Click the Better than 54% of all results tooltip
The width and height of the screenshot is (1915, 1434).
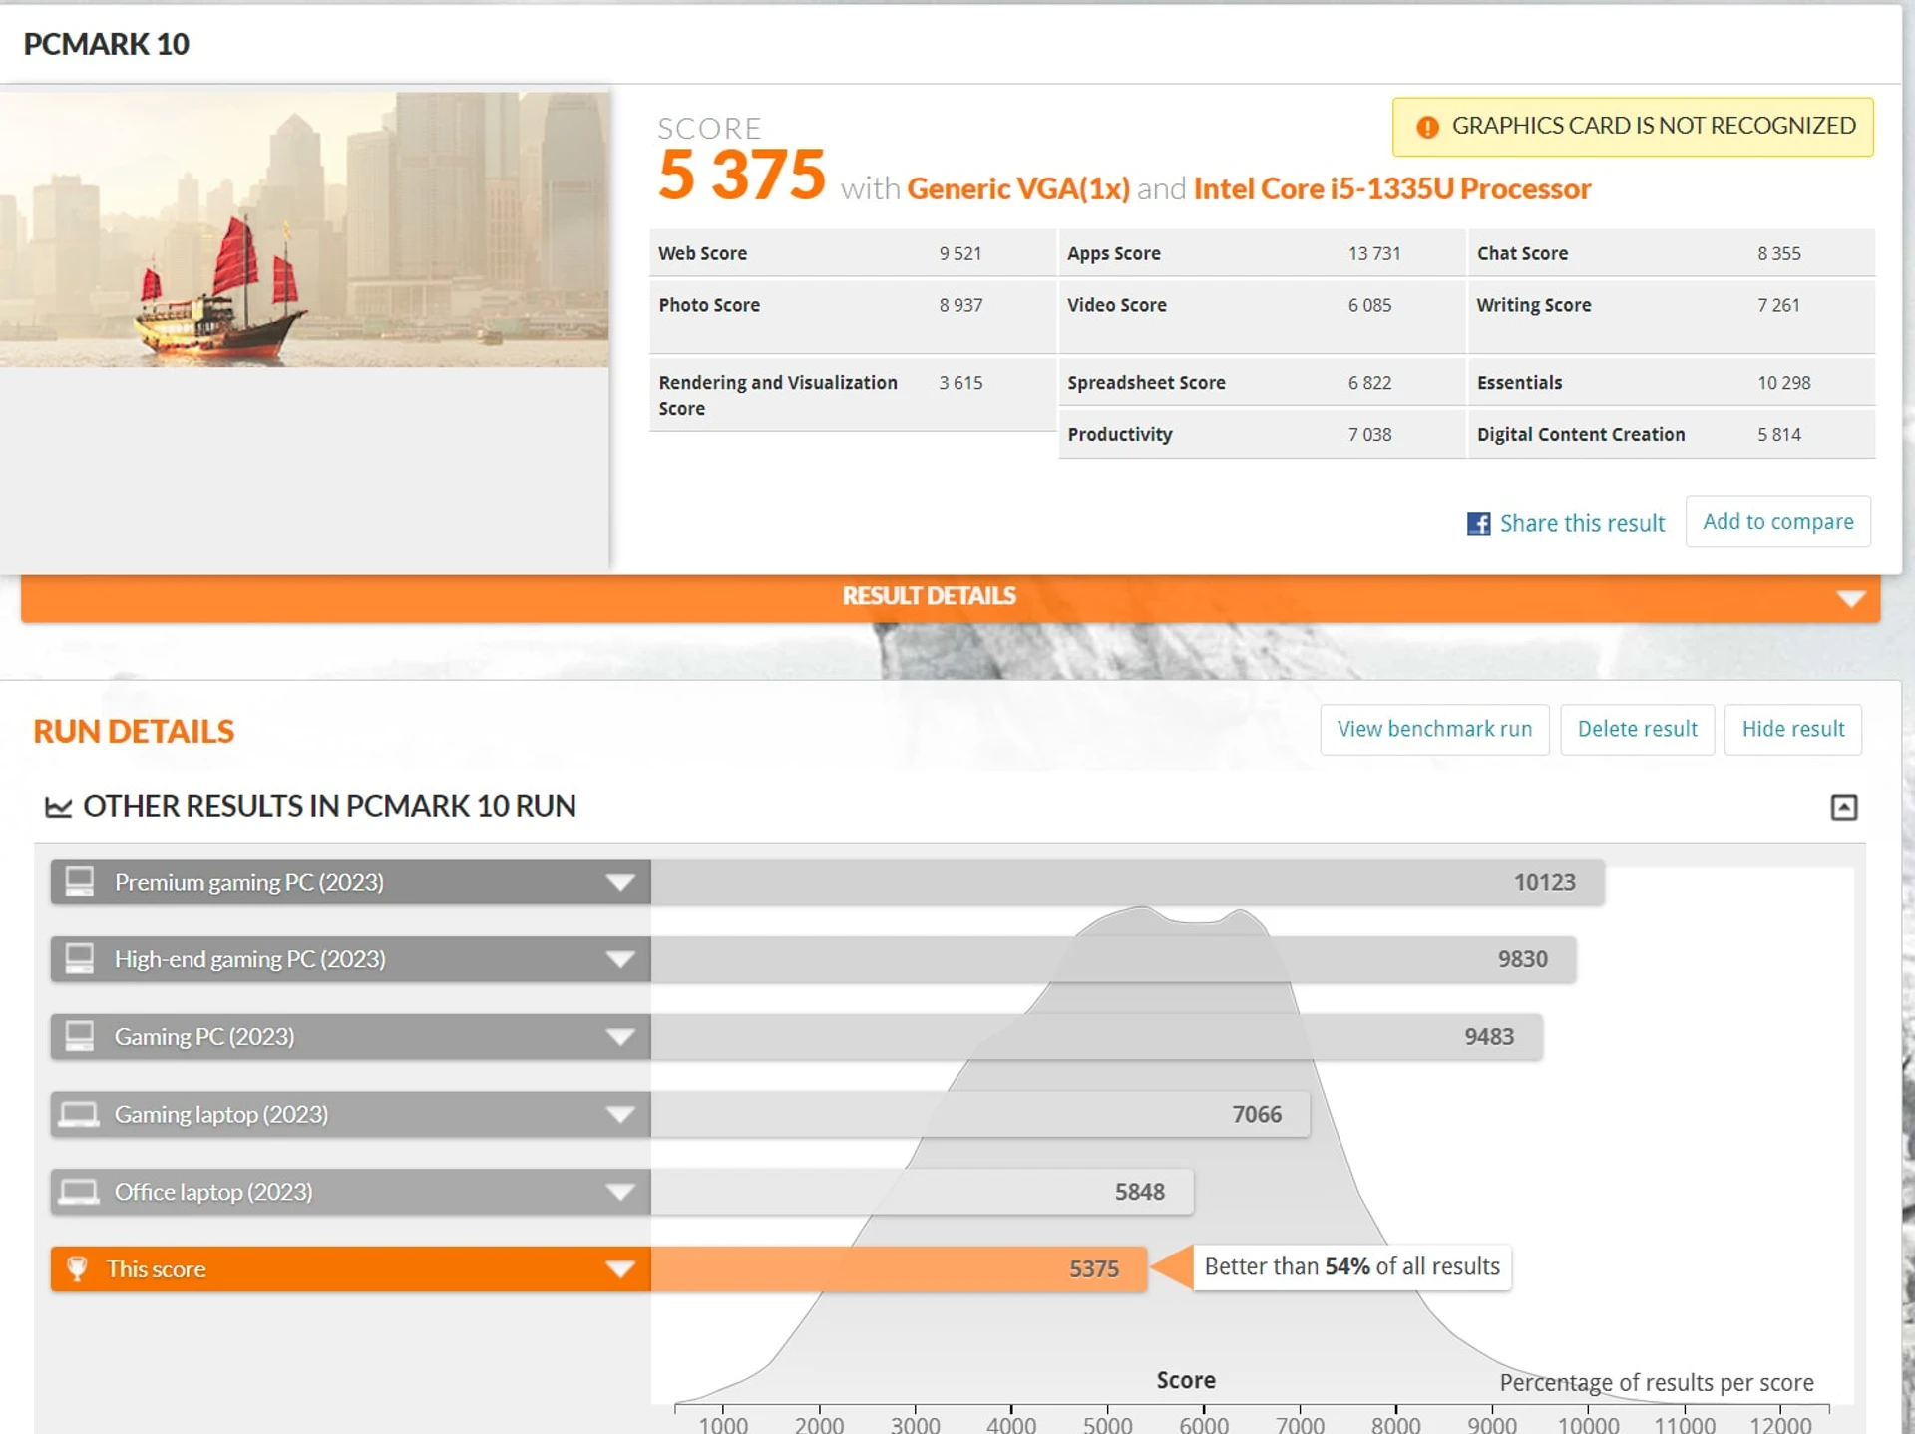pyautogui.click(x=1351, y=1266)
